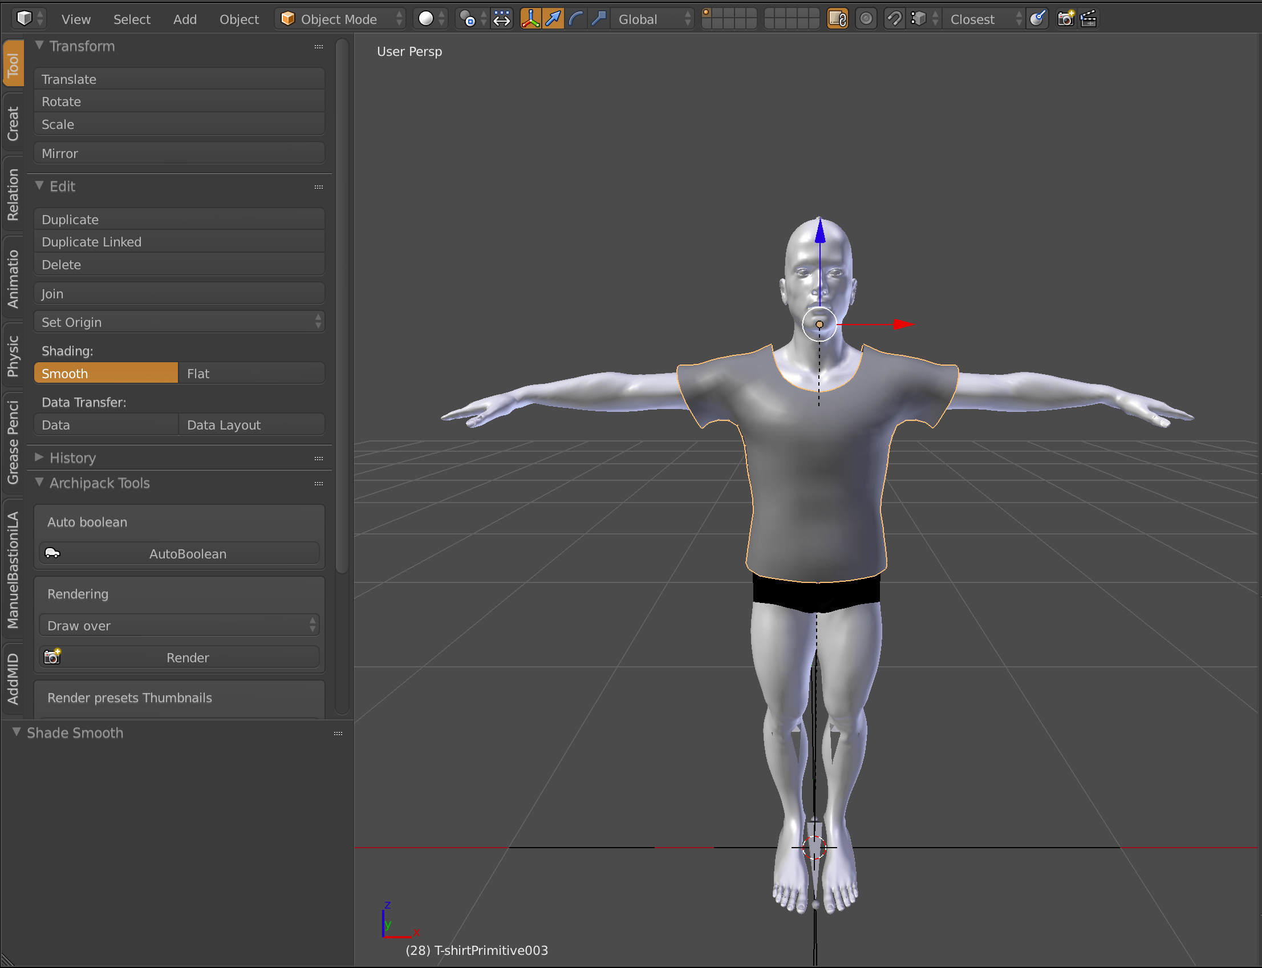
Task: Open the Add menu
Action: (184, 19)
